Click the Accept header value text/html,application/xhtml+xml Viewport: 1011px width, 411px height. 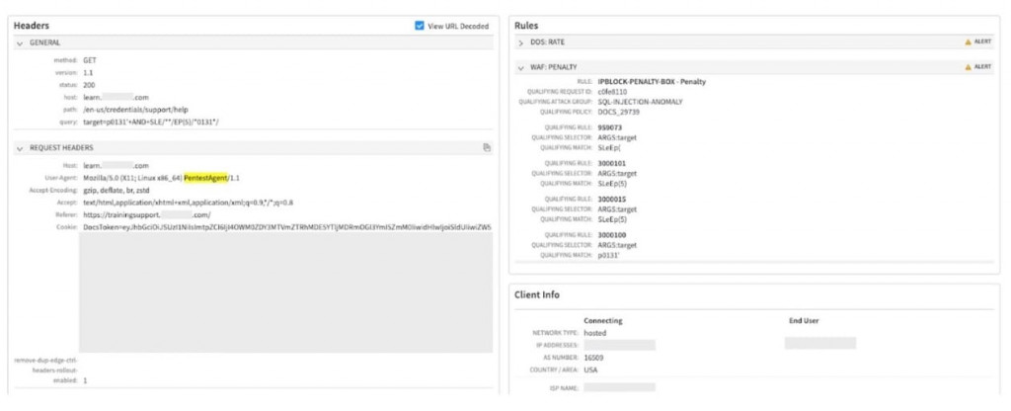pyautogui.click(x=189, y=202)
